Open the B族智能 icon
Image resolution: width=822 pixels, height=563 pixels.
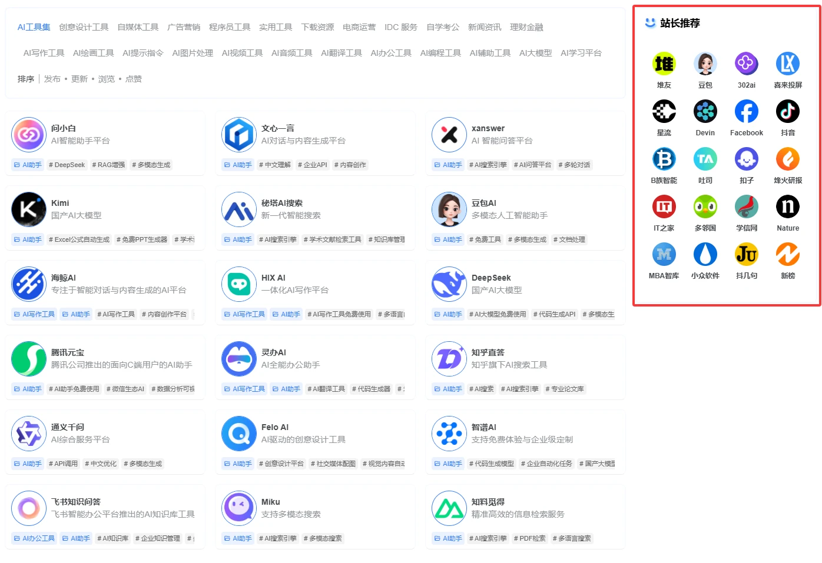pyautogui.click(x=664, y=159)
